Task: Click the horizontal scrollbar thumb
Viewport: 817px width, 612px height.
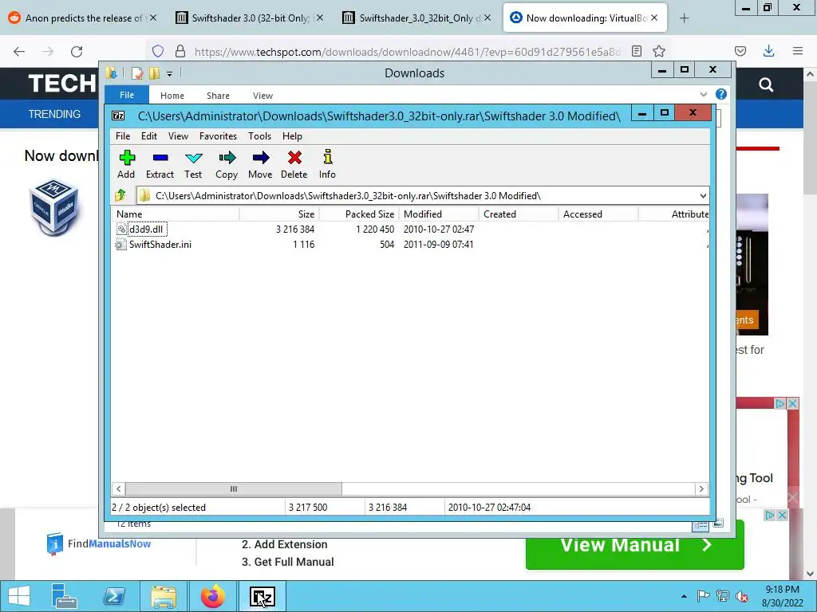Action: (234, 488)
